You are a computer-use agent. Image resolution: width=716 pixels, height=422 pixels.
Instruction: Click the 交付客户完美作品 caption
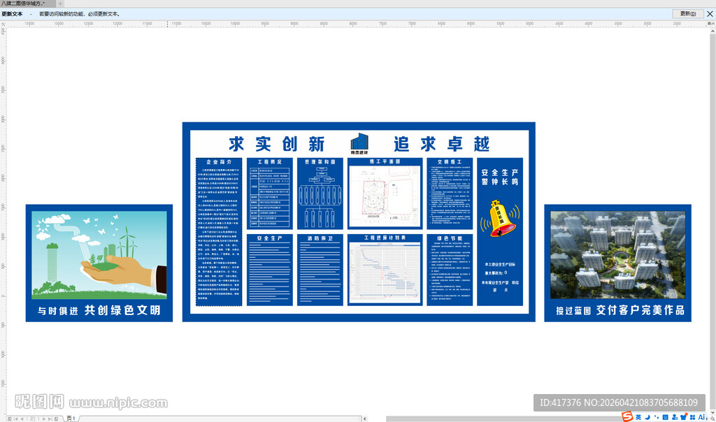640,310
